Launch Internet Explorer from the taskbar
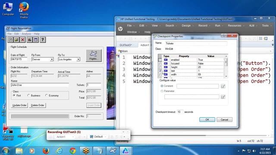Viewport: 276px width, 155px height. coord(60,151)
